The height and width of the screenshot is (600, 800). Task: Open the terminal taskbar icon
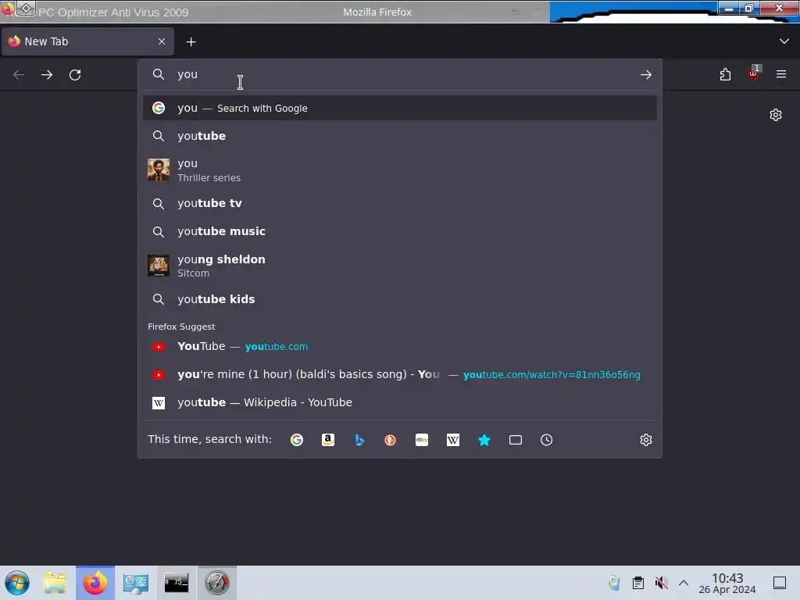coord(176,583)
